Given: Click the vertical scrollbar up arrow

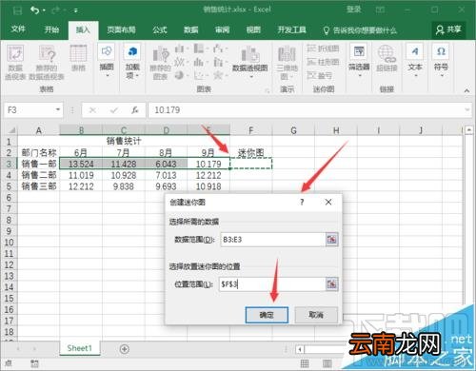Looking at the screenshot, I should click(x=468, y=129).
